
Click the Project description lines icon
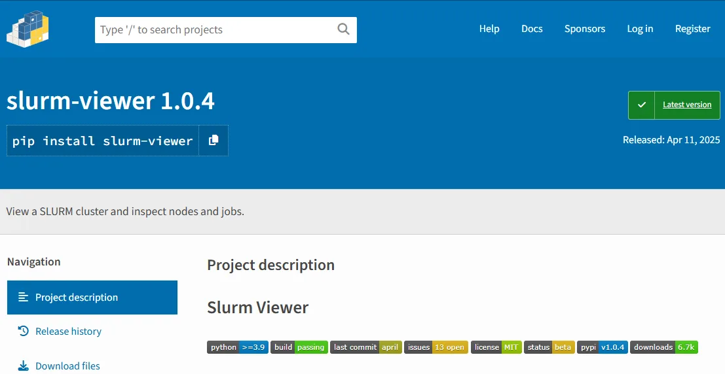(24, 297)
